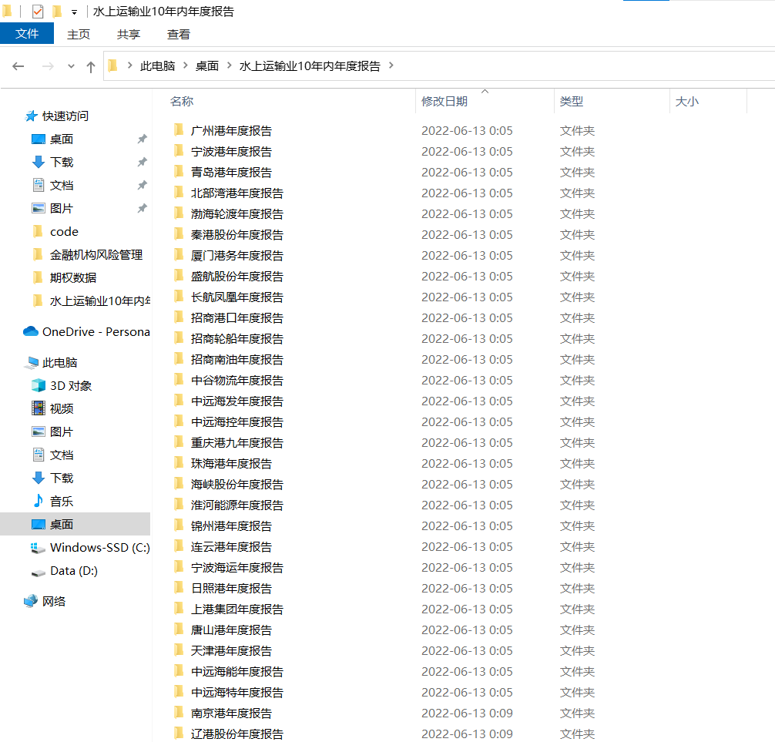The height and width of the screenshot is (742, 775).
Task: Click the folder icon of 青岛港年度报告
Action: [x=179, y=172]
